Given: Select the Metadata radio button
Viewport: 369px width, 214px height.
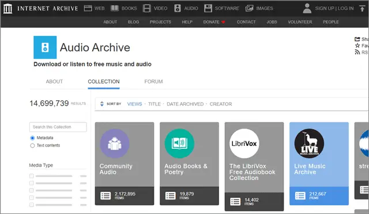Looking at the screenshot, I should click(32, 138).
